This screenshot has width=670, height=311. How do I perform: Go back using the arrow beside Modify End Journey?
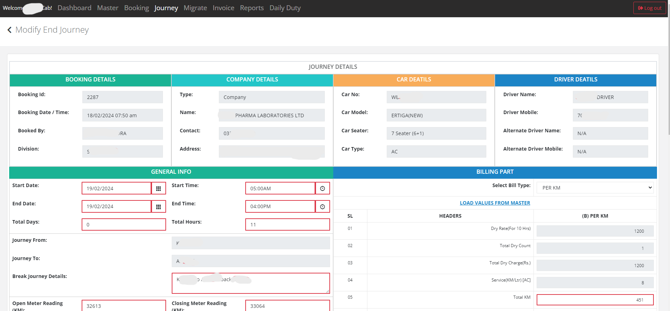coord(10,30)
